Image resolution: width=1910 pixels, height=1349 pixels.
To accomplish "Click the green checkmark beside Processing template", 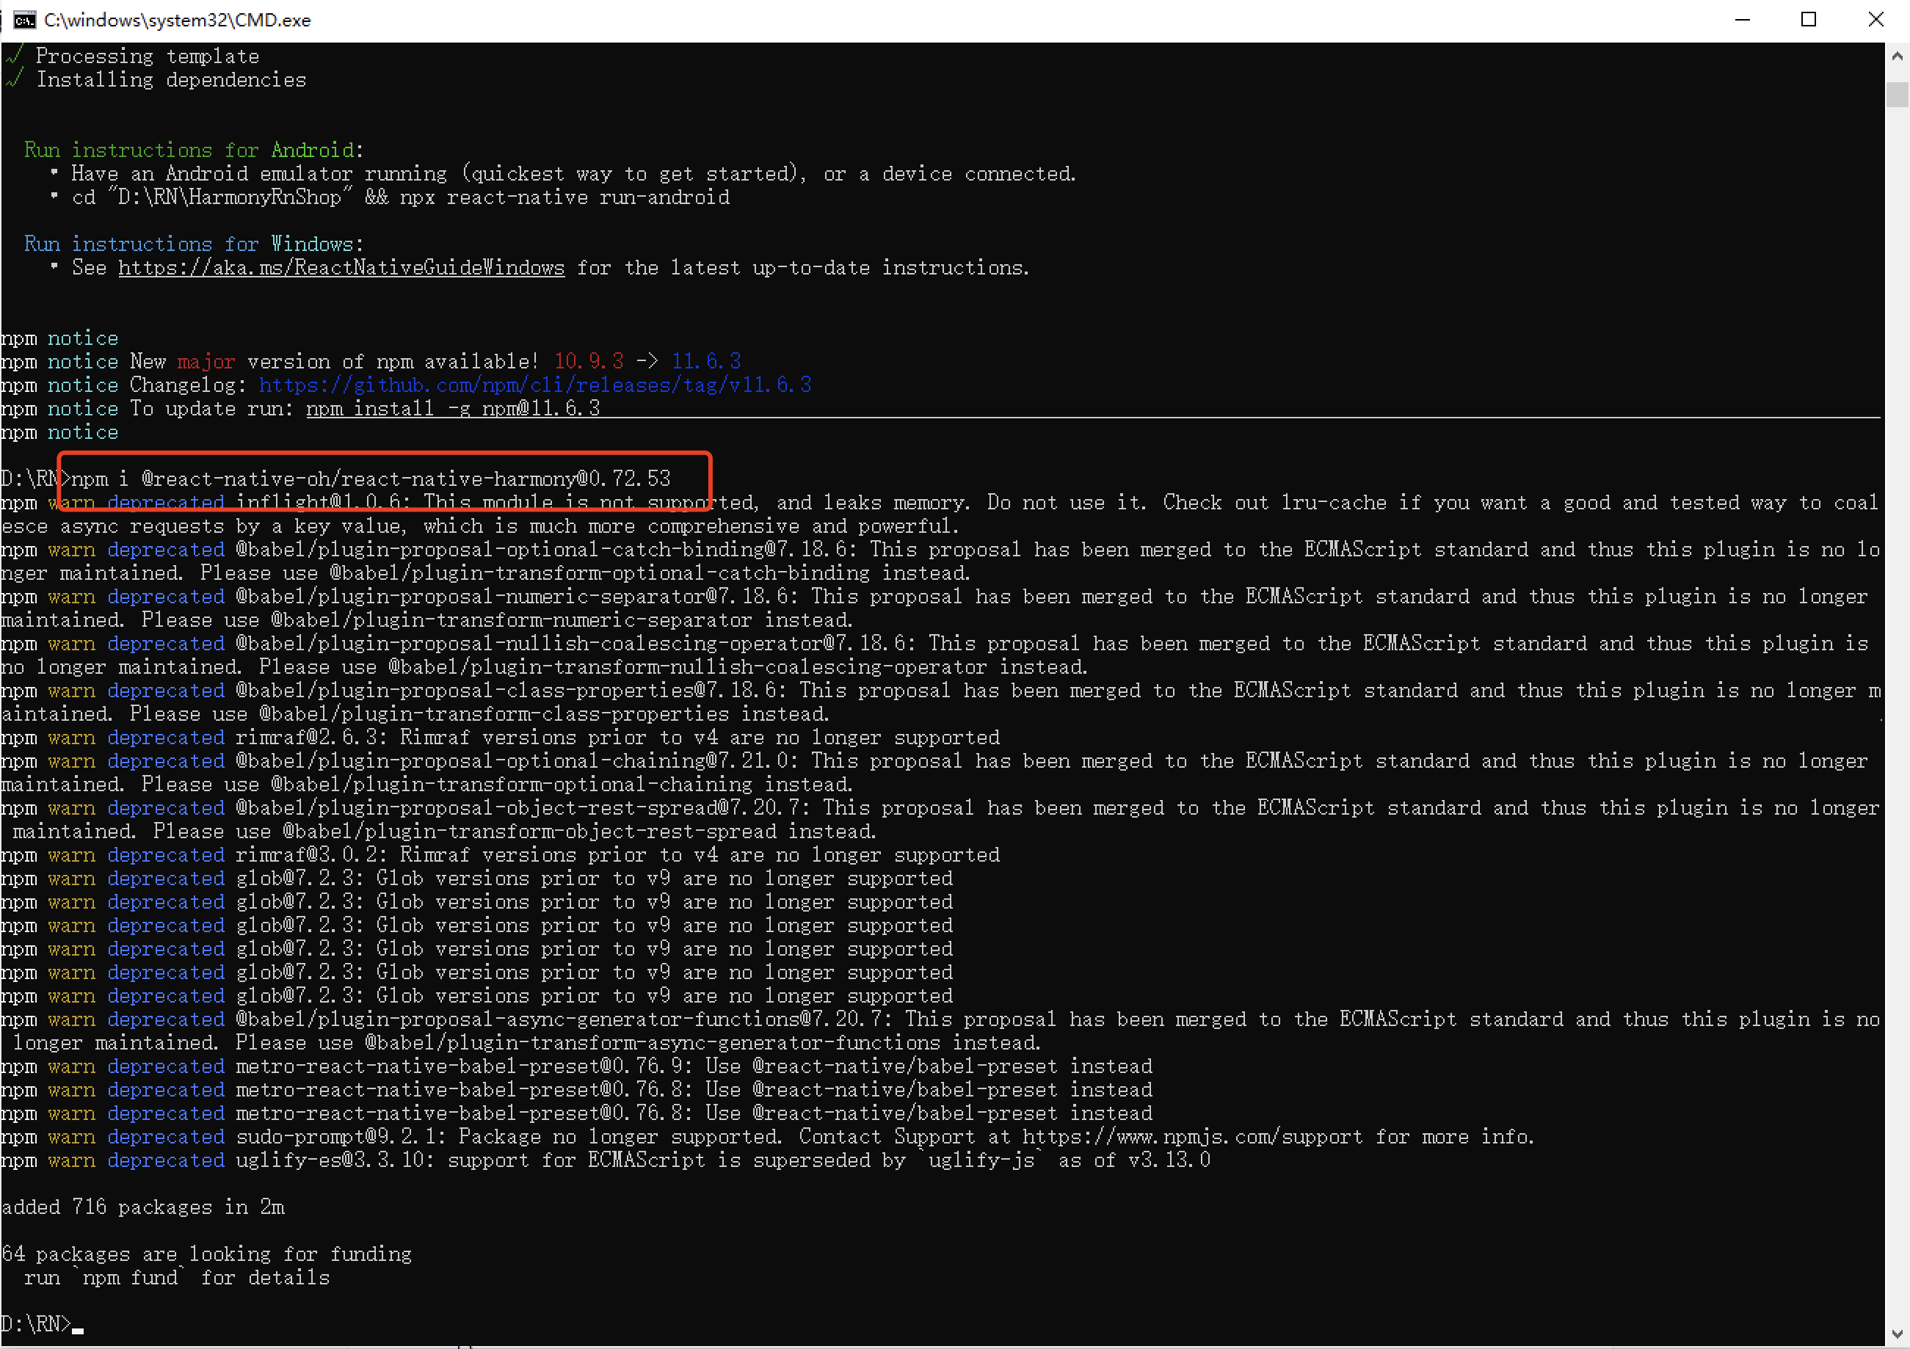I will [14, 56].
